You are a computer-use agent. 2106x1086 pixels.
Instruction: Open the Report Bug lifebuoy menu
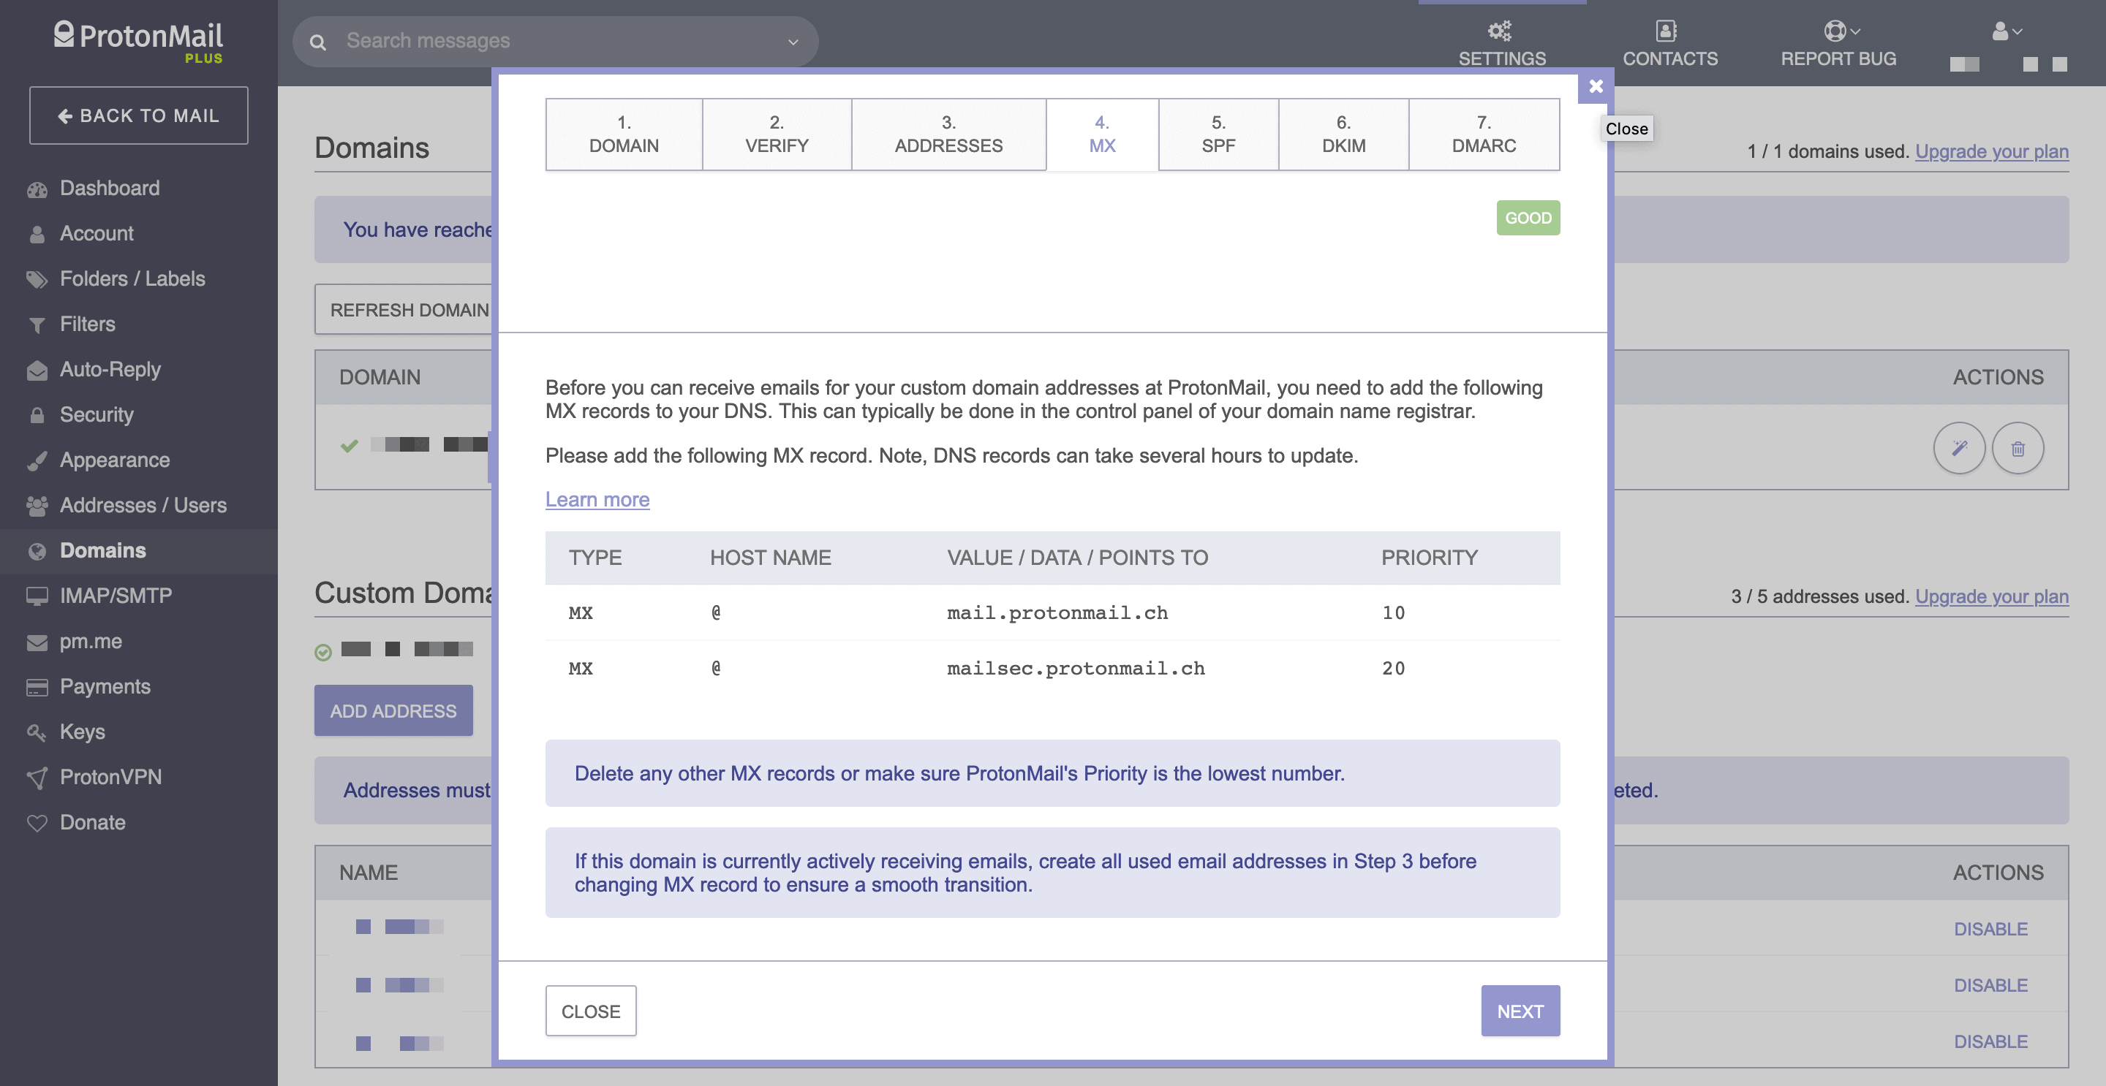(1841, 31)
